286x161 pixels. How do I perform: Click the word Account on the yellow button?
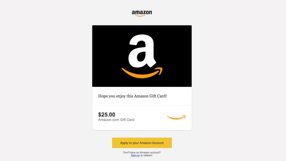[158, 143]
